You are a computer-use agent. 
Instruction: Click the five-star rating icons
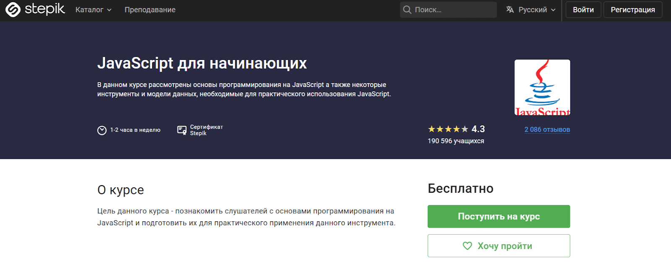click(x=447, y=129)
